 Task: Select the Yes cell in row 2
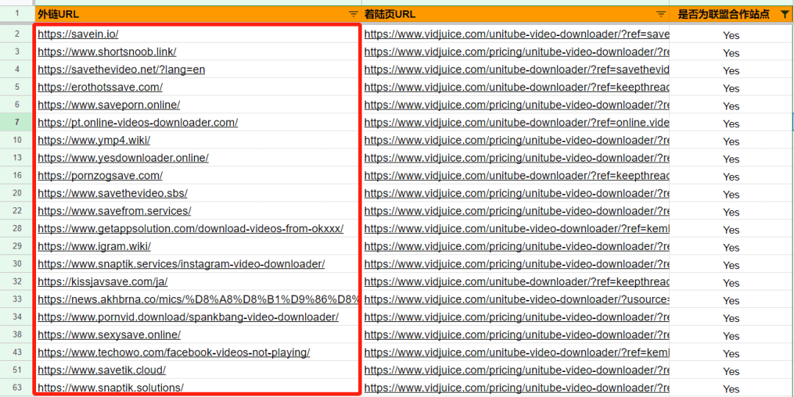tap(732, 35)
